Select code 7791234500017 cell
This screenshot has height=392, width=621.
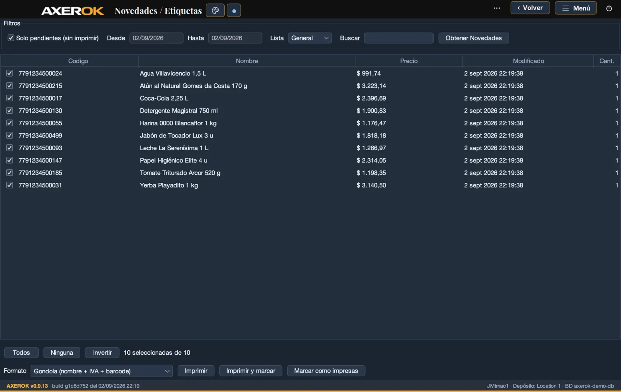pyautogui.click(x=40, y=98)
